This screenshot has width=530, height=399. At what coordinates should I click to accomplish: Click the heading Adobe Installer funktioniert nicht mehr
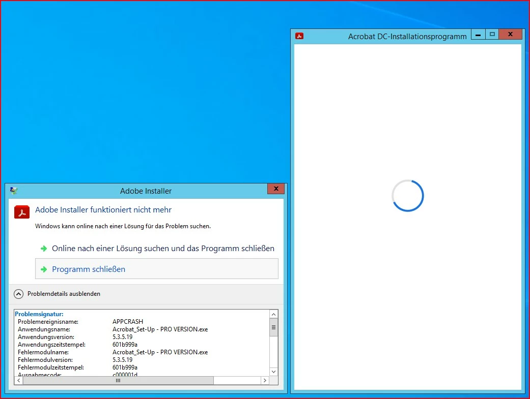pyautogui.click(x=103, y=209)
